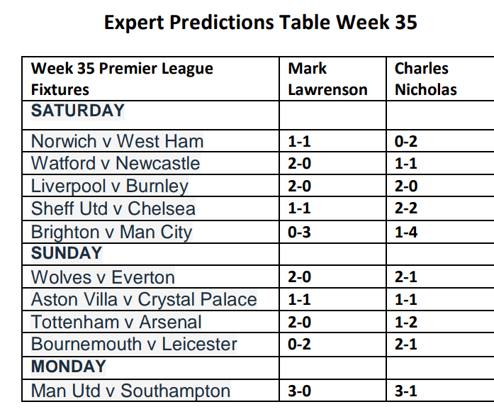Click the Watford v Newcastle fixture
Image resolution: width=494 pixels, height=419 pixels.
click(x=116, y=164)
